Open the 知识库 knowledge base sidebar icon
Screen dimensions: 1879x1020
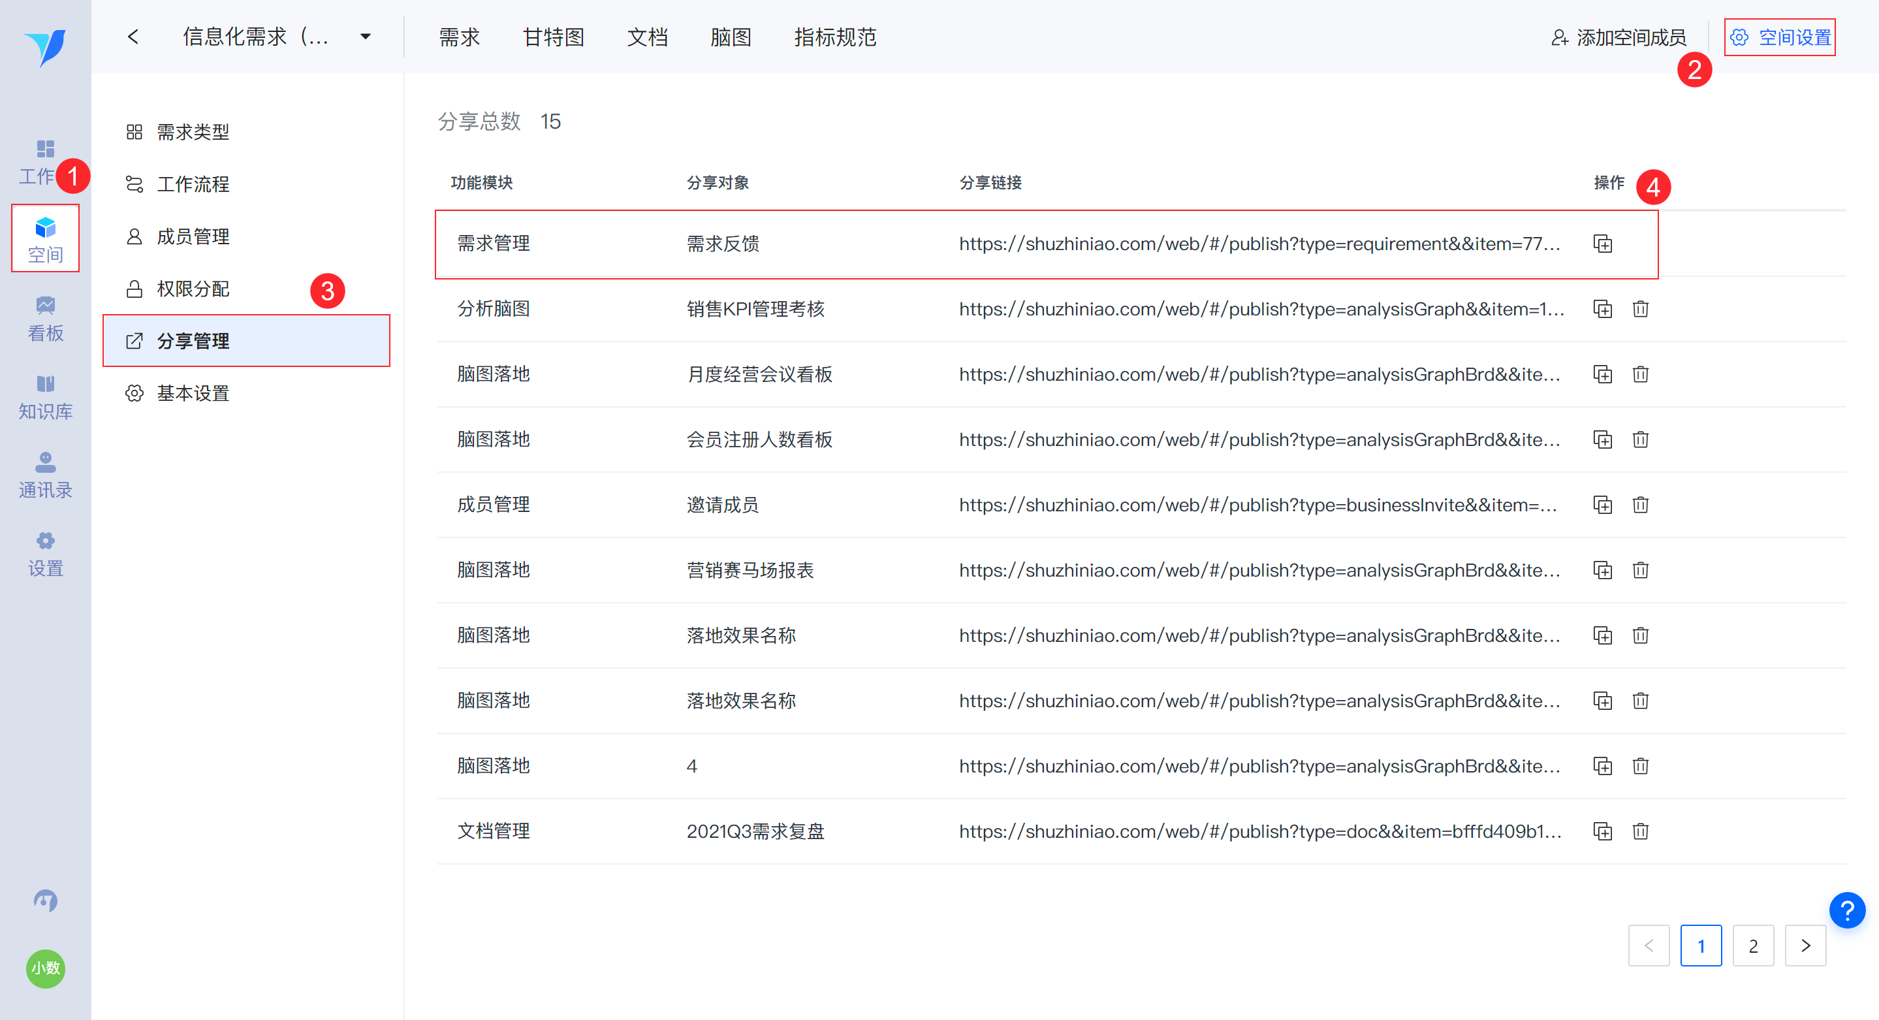pyautogui.click(x=45, y=397)
